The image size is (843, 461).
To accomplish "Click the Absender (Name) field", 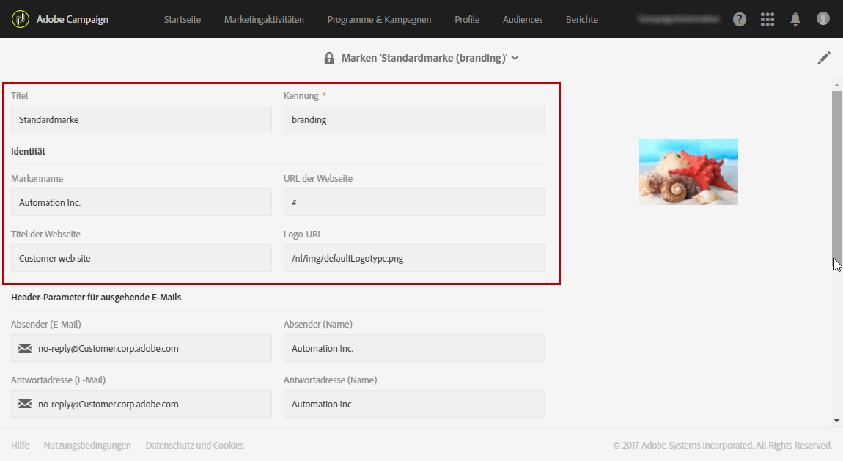I will [x=414, y=348].
